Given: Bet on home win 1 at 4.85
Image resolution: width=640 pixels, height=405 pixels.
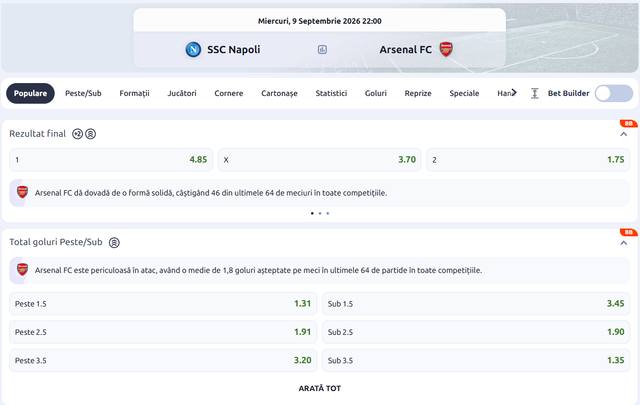Looking at the screenshot, I should point(111,160).
